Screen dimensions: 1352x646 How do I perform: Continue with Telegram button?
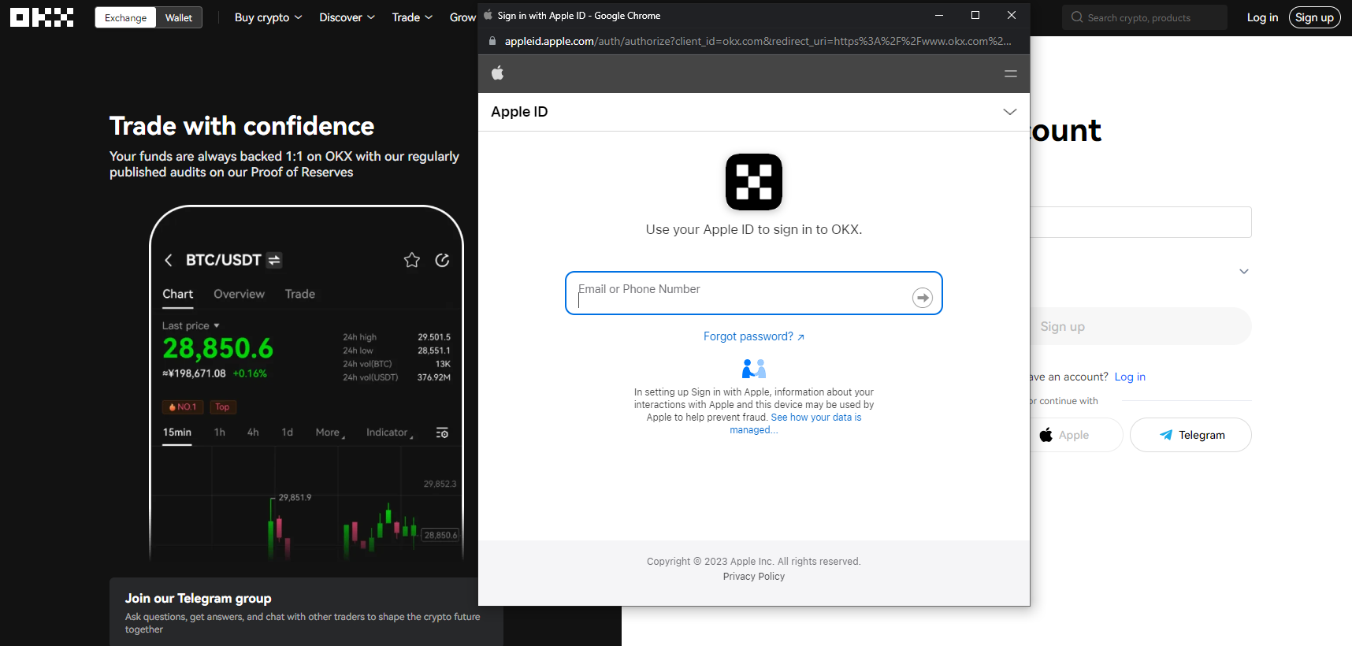pyautogui.click(x=1190, y=435)
